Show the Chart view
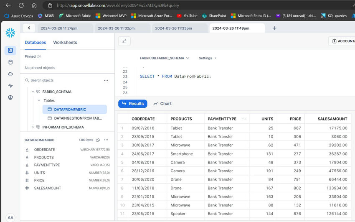This screenshot has height=222, width=355. click(x=162, y=104)
